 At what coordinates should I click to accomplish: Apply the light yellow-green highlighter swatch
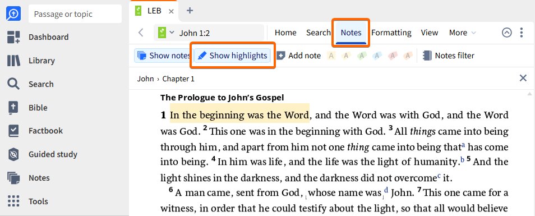(x=346, y=56)
